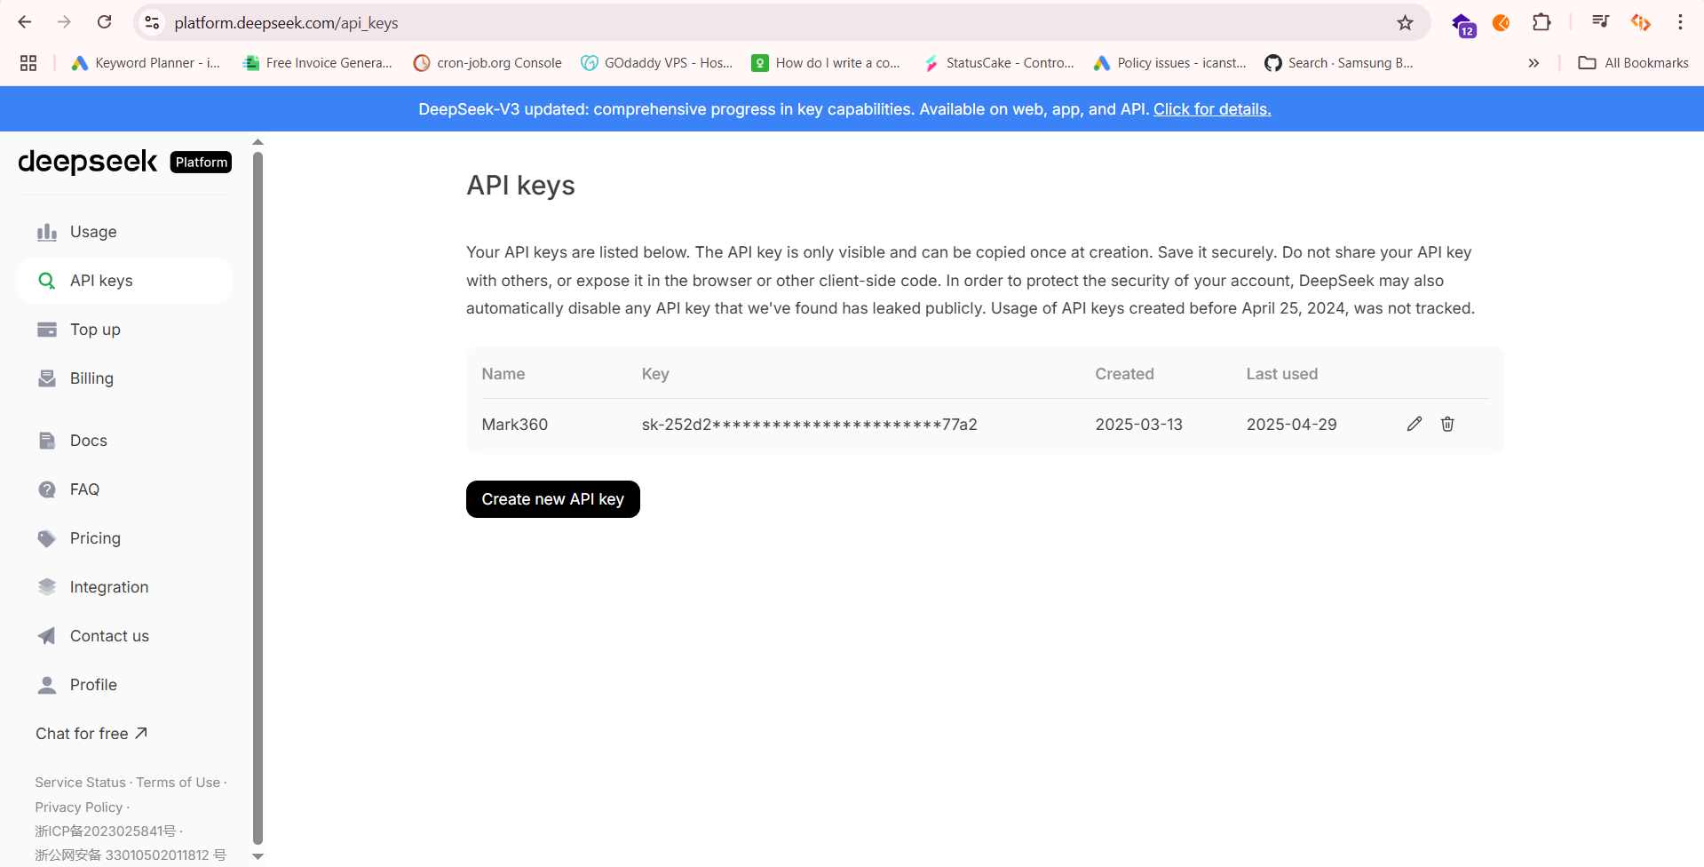The image size is (1704, 867).
Task: Open the Terms of Use link
Action: 178,783
